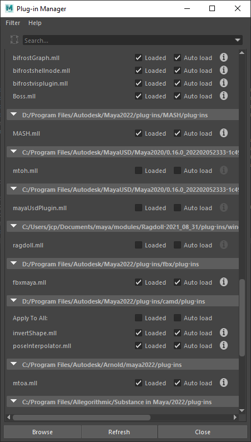Image resolution: width=251 pixels, height=442 pixels.
Task: Collapse the MASH/plug-ins section
Action: point(13,115)
